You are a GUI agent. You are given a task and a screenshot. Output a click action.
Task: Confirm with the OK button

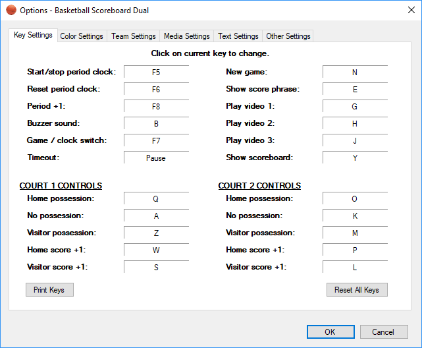(x=330, y=332)
